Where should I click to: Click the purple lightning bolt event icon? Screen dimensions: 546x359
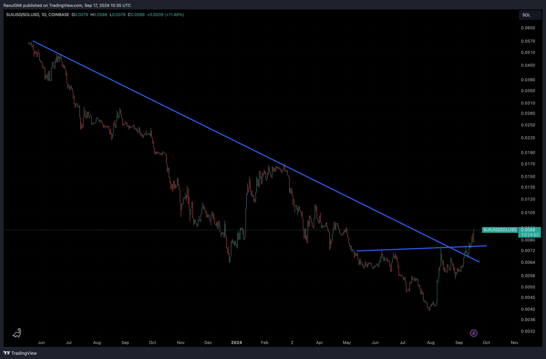click(x=473, y=333)
